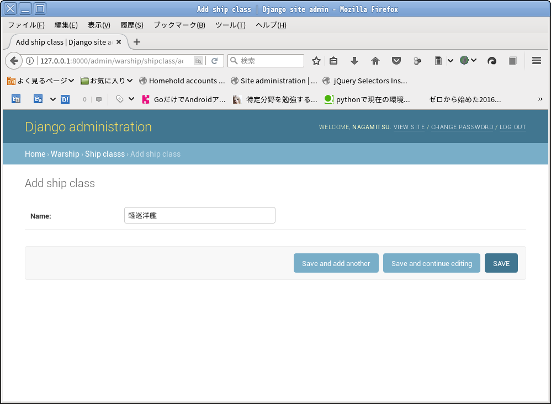This screenshot has height=404, width=551.
Task: Click the tag icon in bookmarks toolbar
Action: (x=120, y=99)
